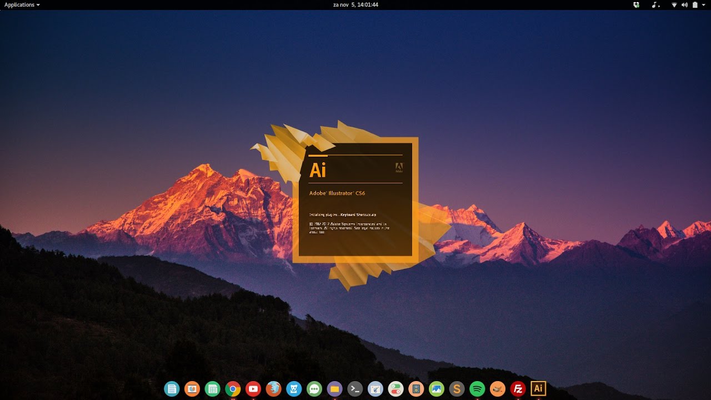The width and height of the screenshot is (711, 400).
Task: Open FileZilla from the dock
Action: click(518, 389)
